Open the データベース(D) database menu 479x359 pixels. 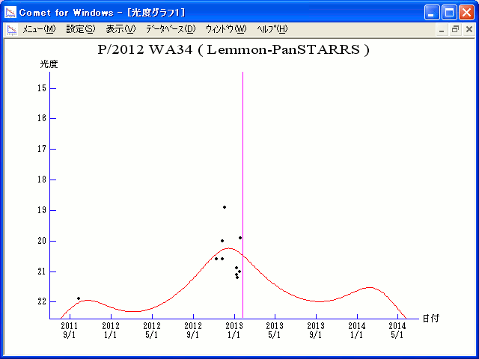(170, 29)
